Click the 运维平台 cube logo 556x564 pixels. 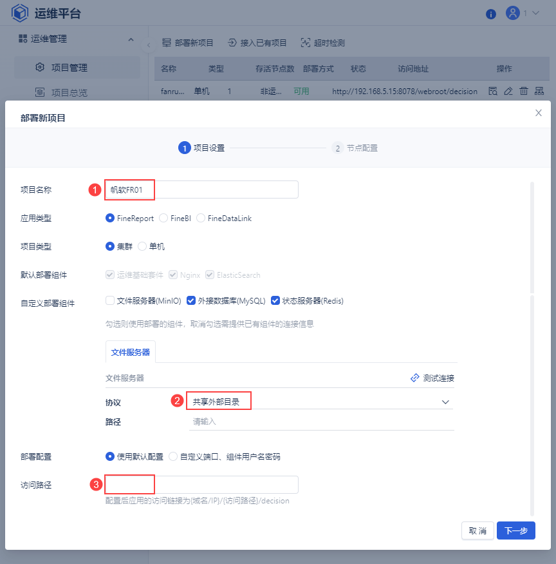(20, 13)
